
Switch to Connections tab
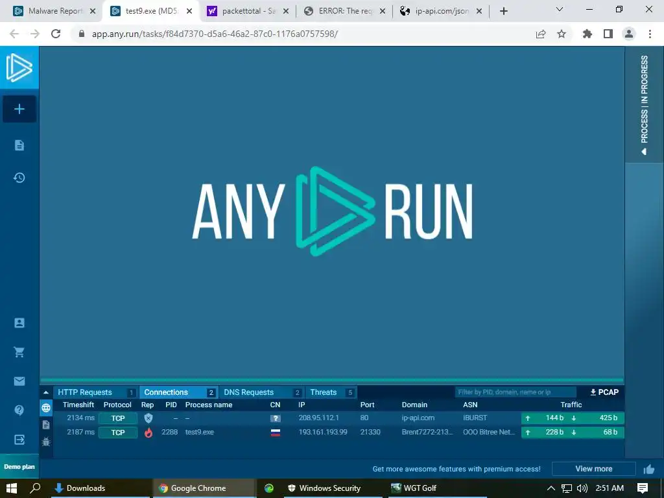(178, 392)
